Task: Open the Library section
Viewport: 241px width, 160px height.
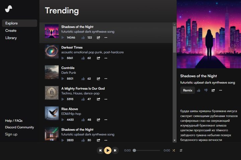Action: tap(11, 38)
